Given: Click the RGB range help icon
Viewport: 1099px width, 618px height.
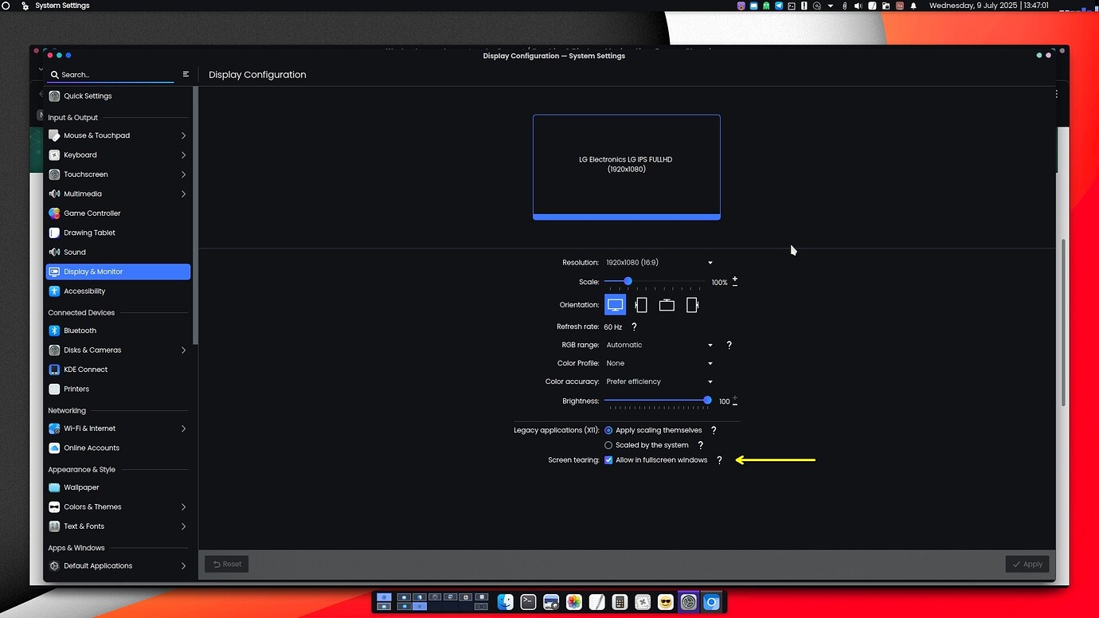Looking at the screenshot, I should click(x=729, y=345).
